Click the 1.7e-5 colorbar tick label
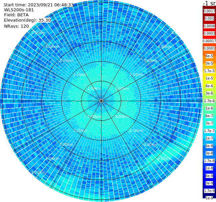The image size is (216, 202). click(x=209, y=71)
